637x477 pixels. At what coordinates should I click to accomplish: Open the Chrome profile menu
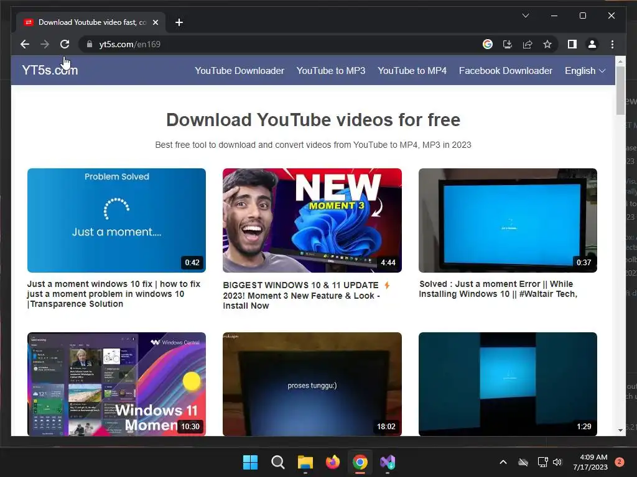pyautogui.click(x=592, y=44)
